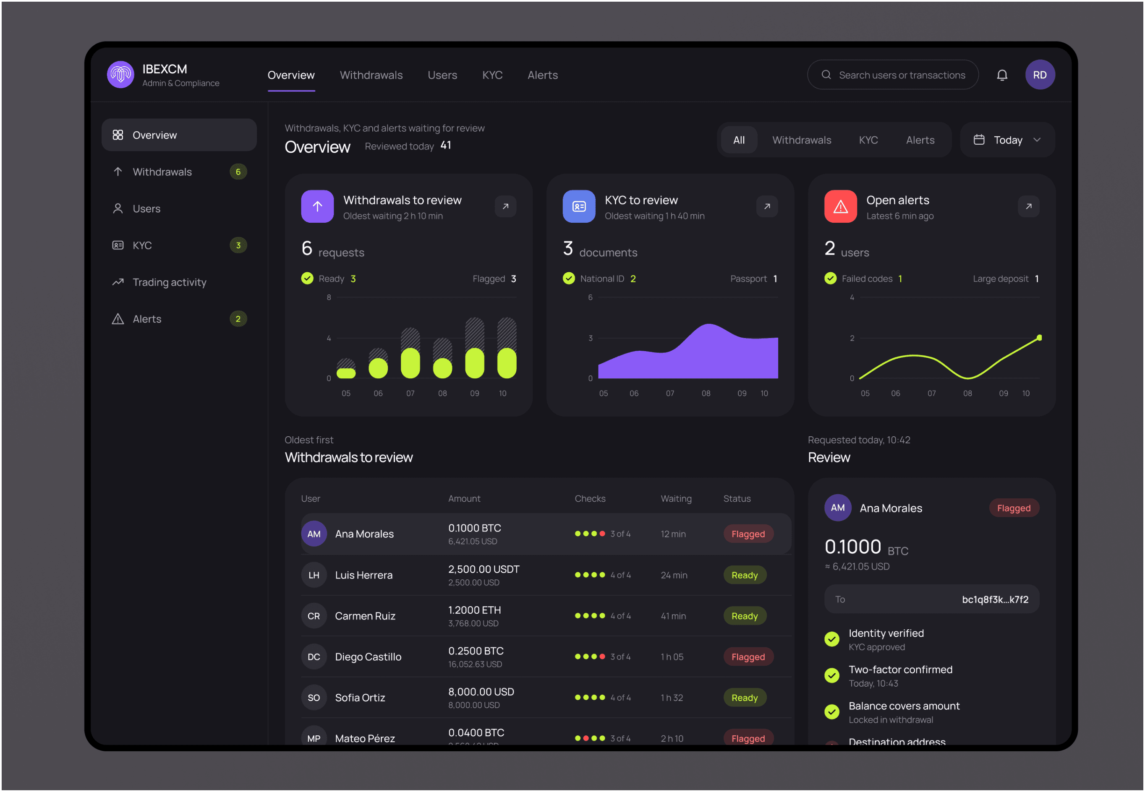Click the green endpoint on alerts chart
This screenshot has height=792, width=1145.
(1039, 338)
